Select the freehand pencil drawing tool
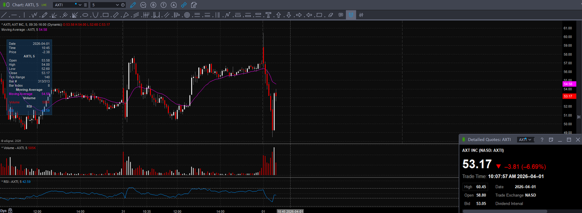The width and height of the screenshot is (582, 213). pyautogui.click(x=44, y=15)
